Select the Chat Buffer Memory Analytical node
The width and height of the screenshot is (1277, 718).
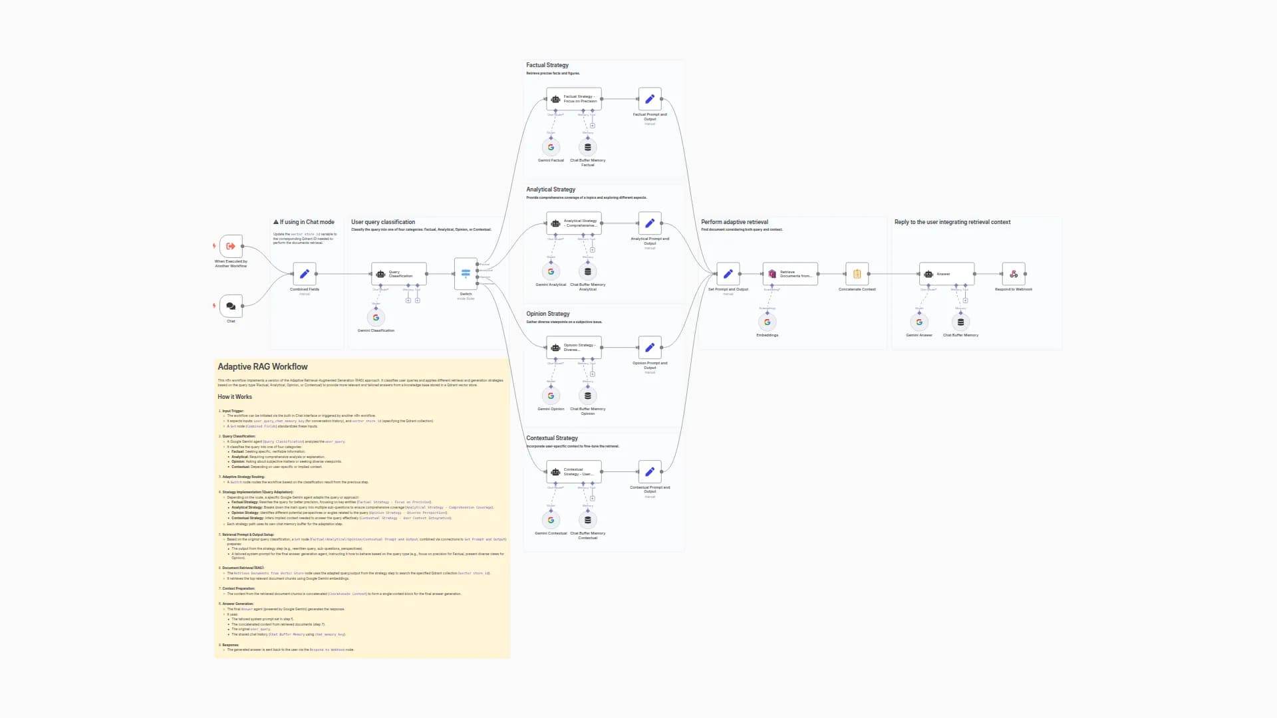pyautogui.click(x=588, y=272)
